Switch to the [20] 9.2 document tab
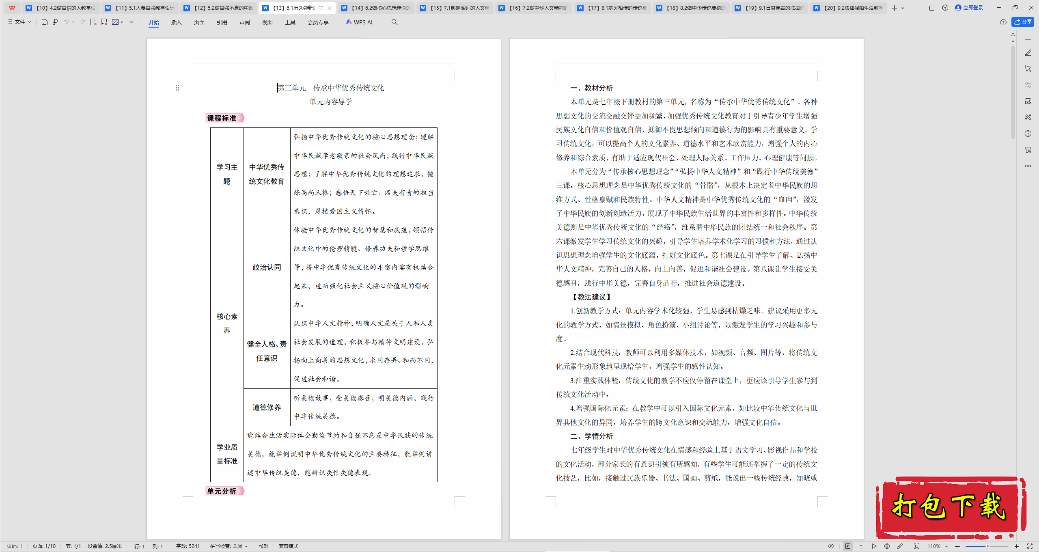Viewport: 1039px width, 552px height. point(849,8)
